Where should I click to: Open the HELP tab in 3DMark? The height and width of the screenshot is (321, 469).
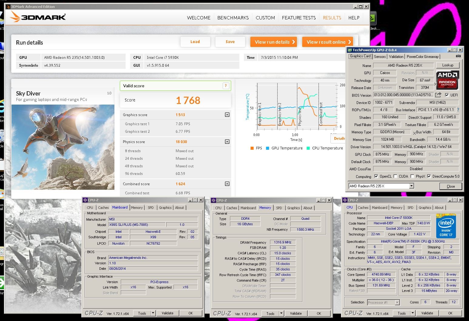pos(354,18)
